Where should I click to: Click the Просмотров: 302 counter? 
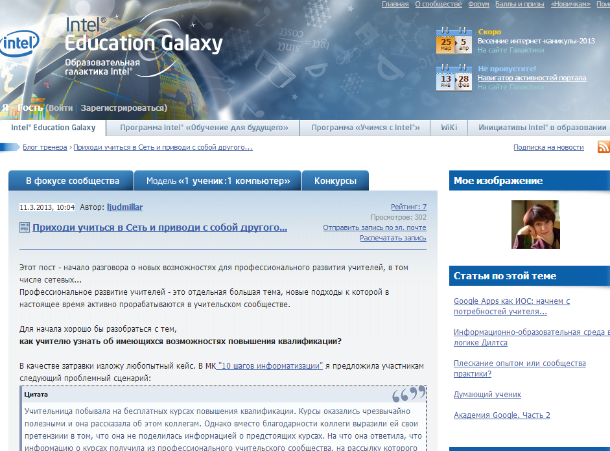click(x=399, y=217)
